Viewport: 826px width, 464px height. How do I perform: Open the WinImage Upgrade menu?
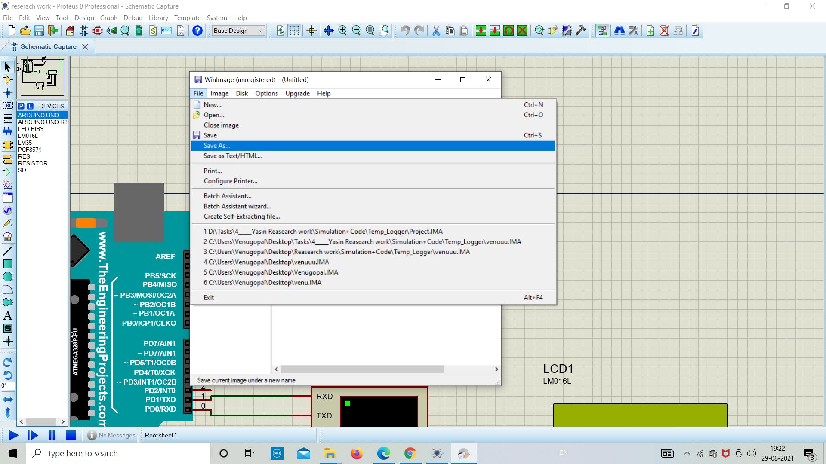(297, 93)
